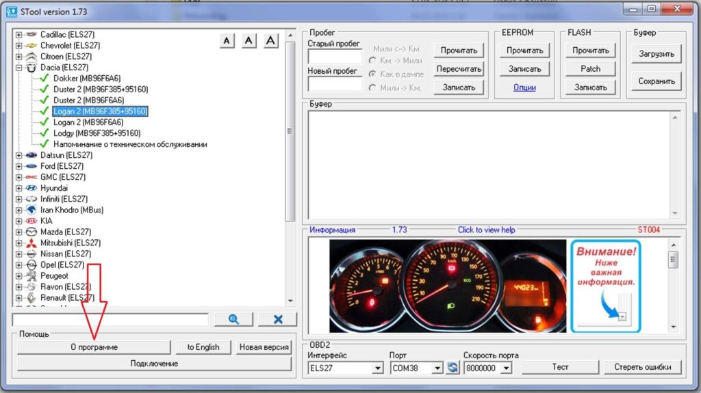This screenshot has height=393, width=701.
Task: Click the Dacia logo icon
Action: 31,68
